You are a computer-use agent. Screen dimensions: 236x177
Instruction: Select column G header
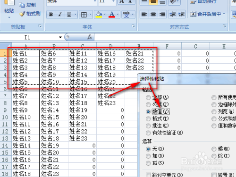coord(195,46)
